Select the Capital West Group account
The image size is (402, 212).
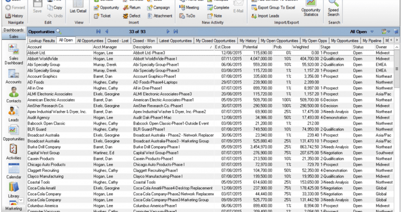[43, 153]
